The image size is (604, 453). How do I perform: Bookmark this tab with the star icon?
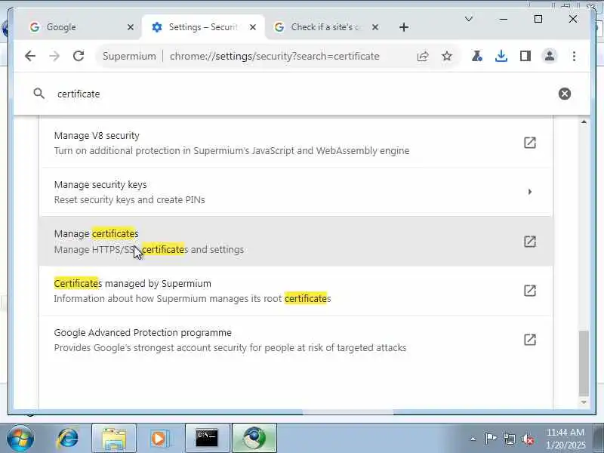coord(447,56)
